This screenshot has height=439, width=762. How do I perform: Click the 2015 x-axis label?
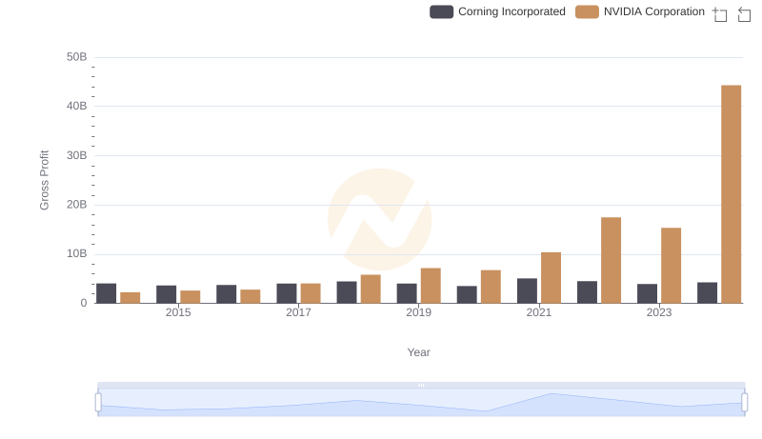(178, 312)
